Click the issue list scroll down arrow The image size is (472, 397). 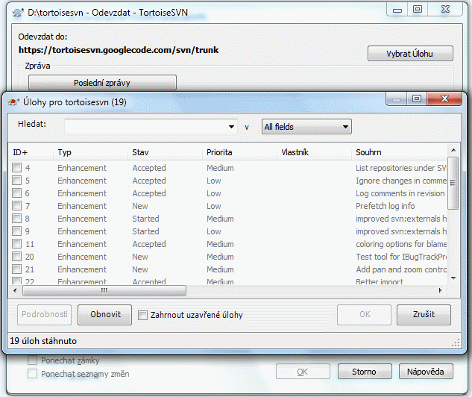[x=453, y=278]
